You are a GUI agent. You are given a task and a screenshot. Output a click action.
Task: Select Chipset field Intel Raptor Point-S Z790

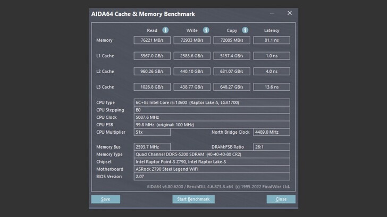tap(212, 162)
